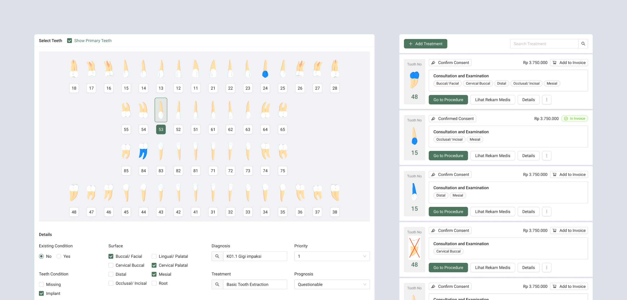
Task: Click into the Search Treatment field
Action: [544, 44]
